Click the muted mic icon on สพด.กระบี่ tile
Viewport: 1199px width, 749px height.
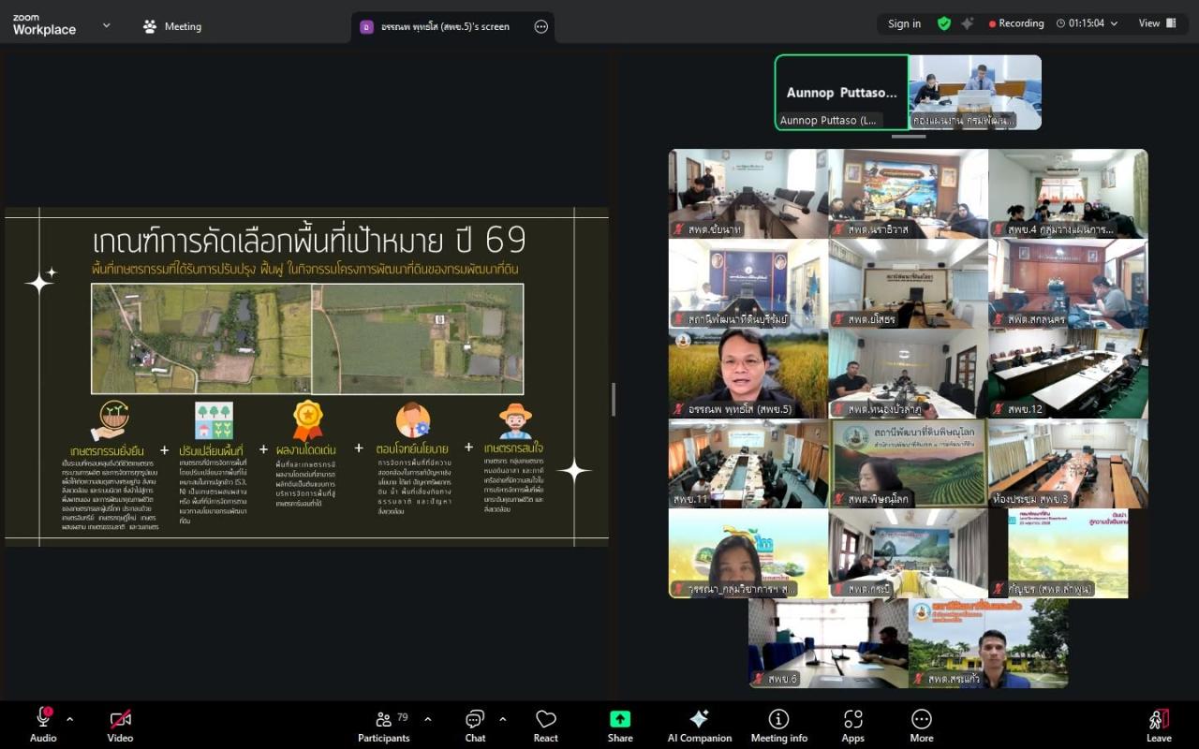click(x=838, y=589)
